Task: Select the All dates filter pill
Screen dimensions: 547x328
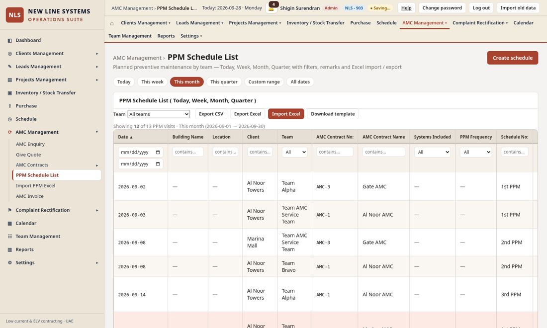Action: (x=300, y=82)
